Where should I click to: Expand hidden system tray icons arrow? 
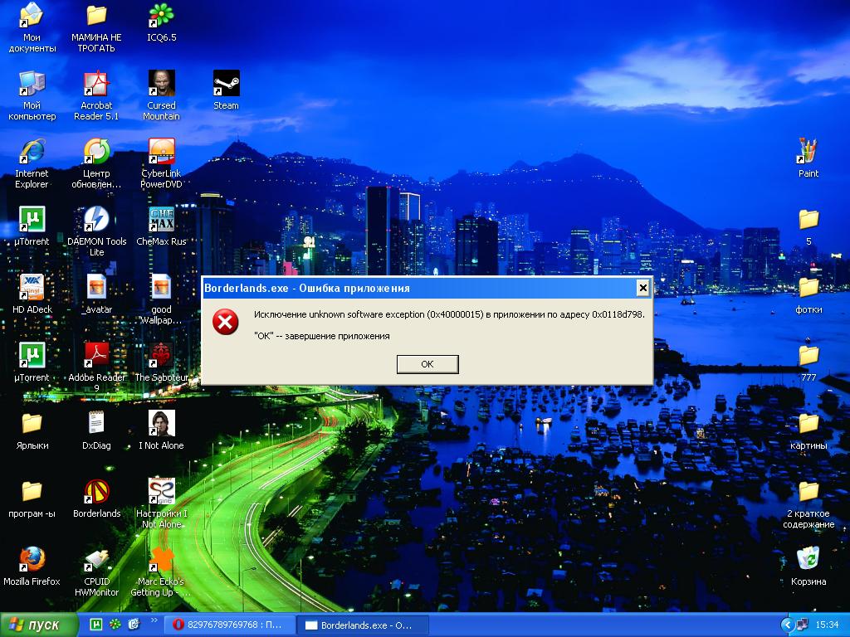point(788,625)
